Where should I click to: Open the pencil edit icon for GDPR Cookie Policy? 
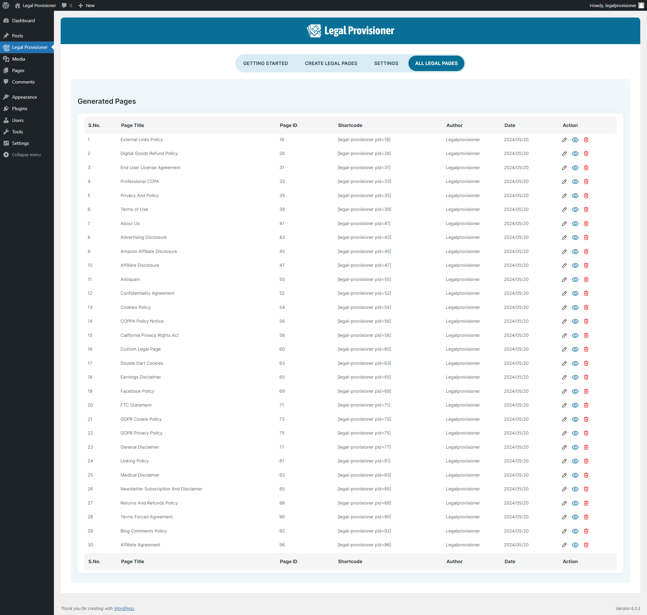coord(564,419)
